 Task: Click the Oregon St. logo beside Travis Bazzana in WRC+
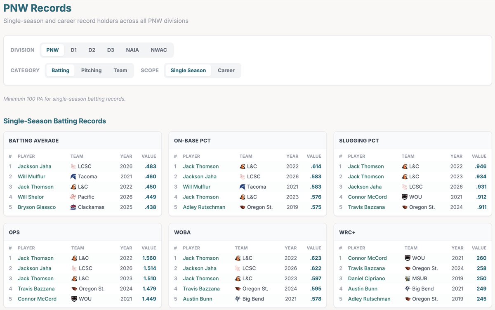pos(408,268)
